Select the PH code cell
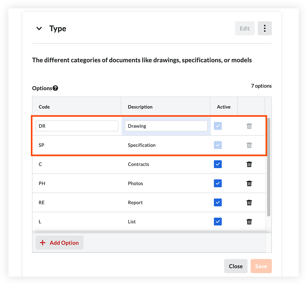307x285 pixels. click(x=77, y=183)
